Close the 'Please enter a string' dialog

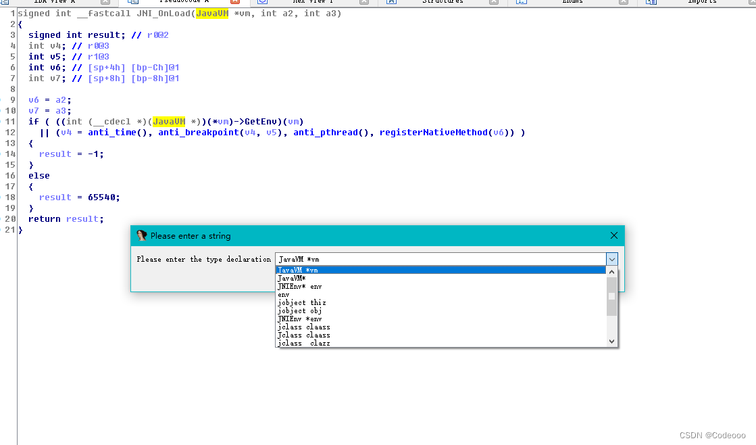tap(613, 236)
